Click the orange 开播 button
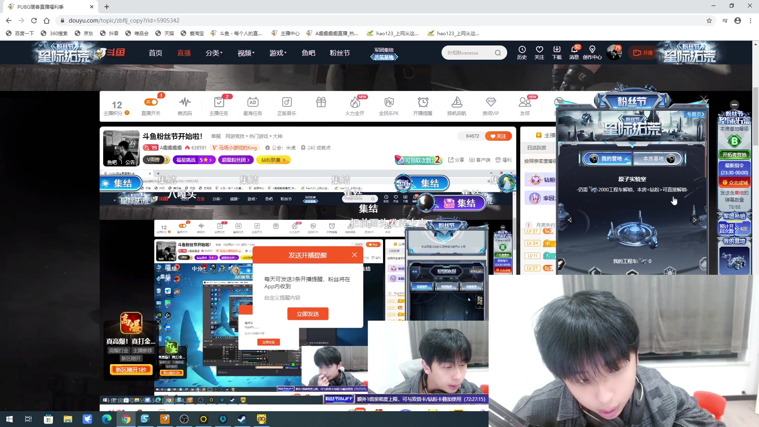This screenshot has width=759, height=427. 643,53
